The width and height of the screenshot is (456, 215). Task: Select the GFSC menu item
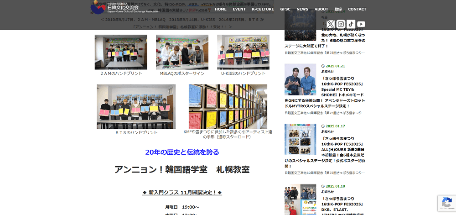(x=285, y=9)
